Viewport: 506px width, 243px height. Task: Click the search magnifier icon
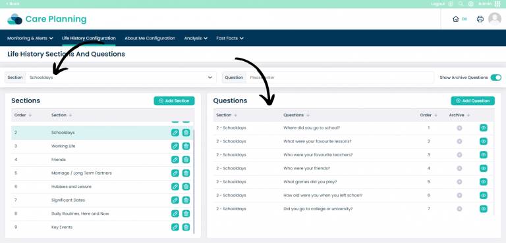click(461, 4)
